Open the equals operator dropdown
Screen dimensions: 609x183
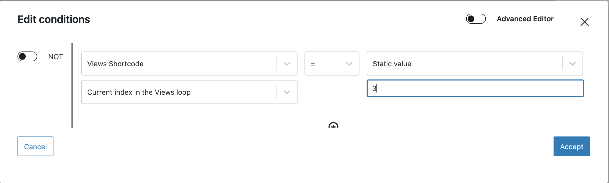point(332,63)
